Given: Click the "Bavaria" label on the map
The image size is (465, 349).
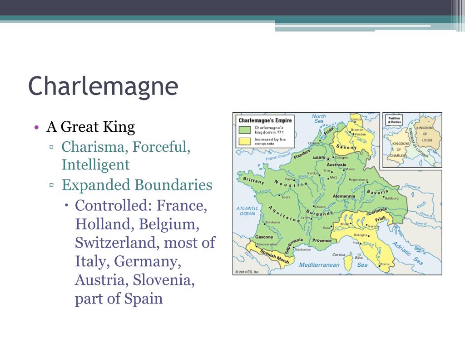Looking at the screenshot, I should pos(377,192).
